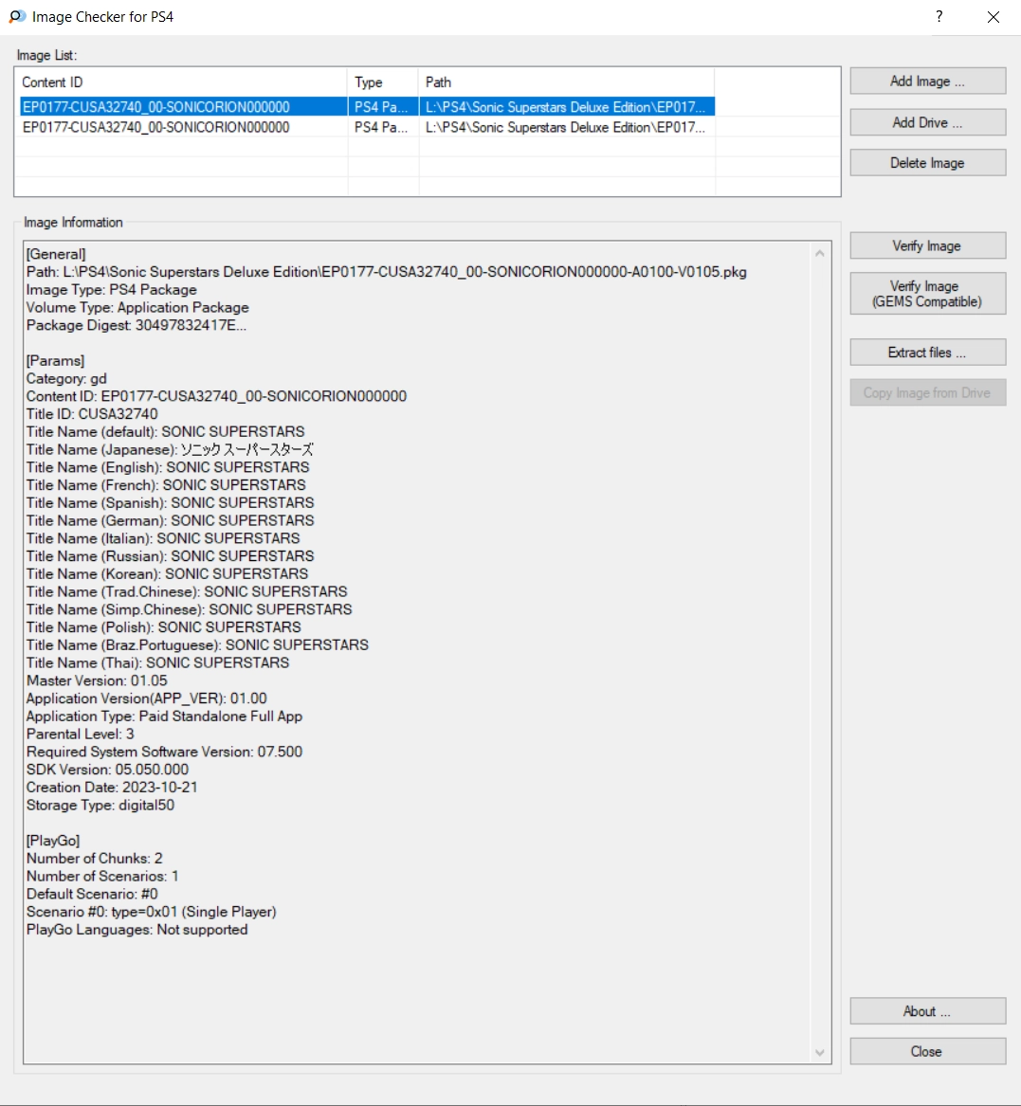Click the greyed Copy Image from Drive button
Viewport: 1021px width, 1106px height.
927,393
